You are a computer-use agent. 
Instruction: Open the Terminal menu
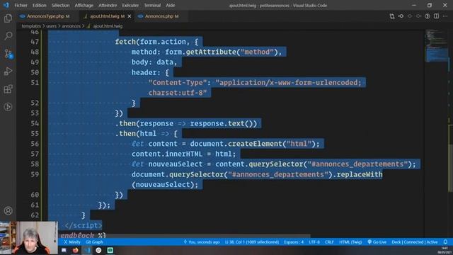coord(152,5)
